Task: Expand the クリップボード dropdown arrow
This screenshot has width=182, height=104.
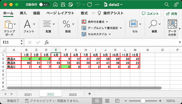Action: coord(15,24)
